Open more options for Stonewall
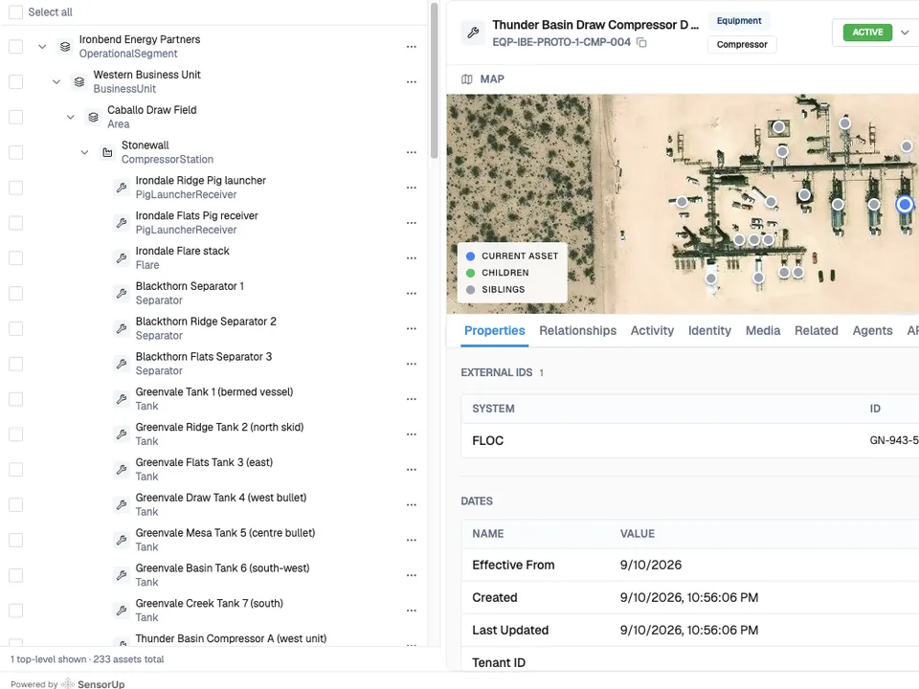This screenshot has width=919, height=689. (x=412, y=152)
